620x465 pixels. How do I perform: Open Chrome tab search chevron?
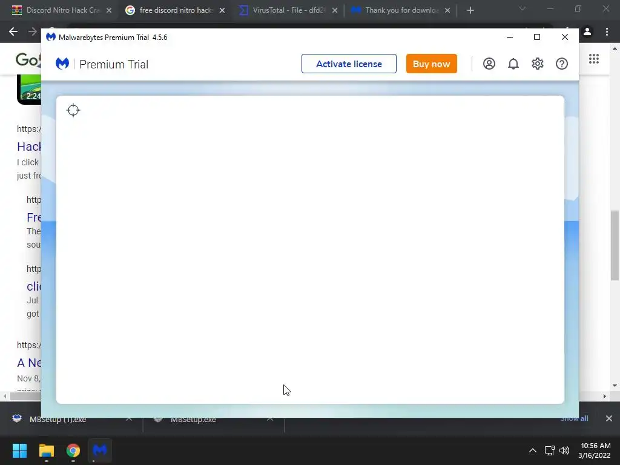click(523, 8)
